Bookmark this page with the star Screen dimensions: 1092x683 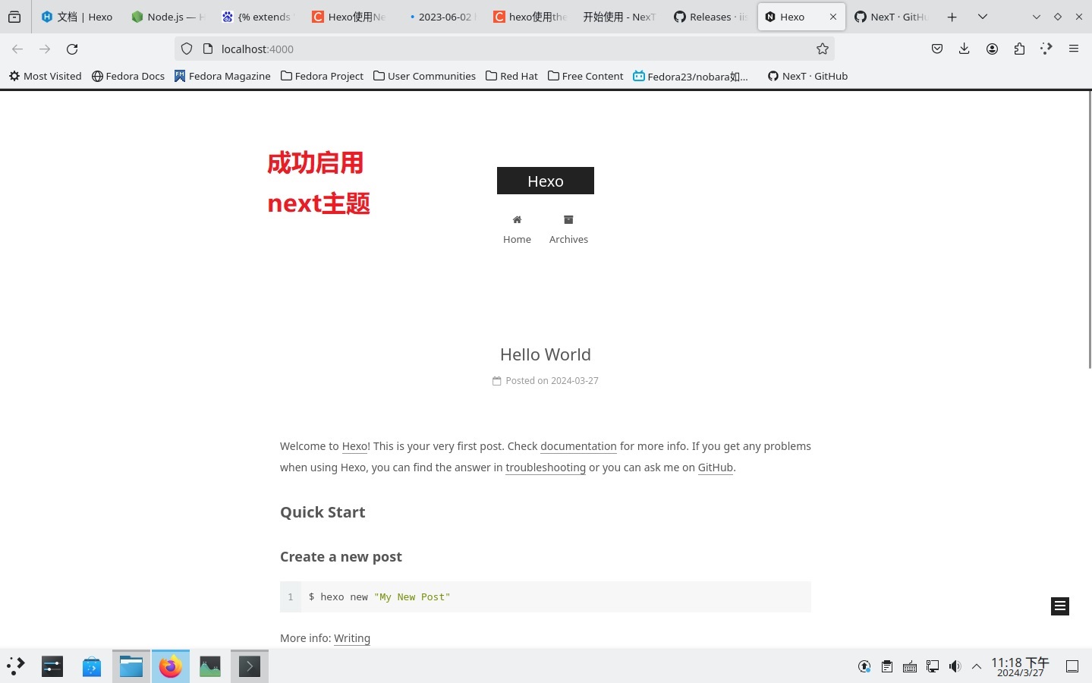click(822, 49)
